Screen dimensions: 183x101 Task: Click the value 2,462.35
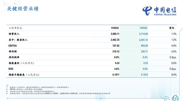[115, 40]
